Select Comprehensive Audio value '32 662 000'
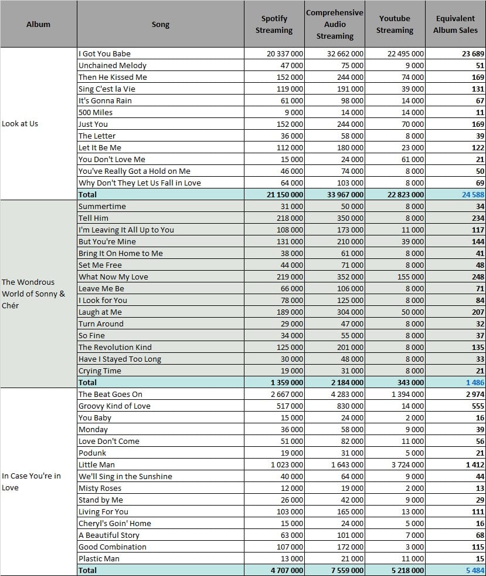The image size is (486, 576). 345,53
